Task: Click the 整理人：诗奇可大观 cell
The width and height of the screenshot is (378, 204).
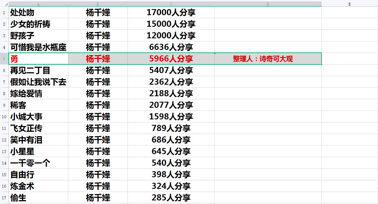Action: (268, 59)
